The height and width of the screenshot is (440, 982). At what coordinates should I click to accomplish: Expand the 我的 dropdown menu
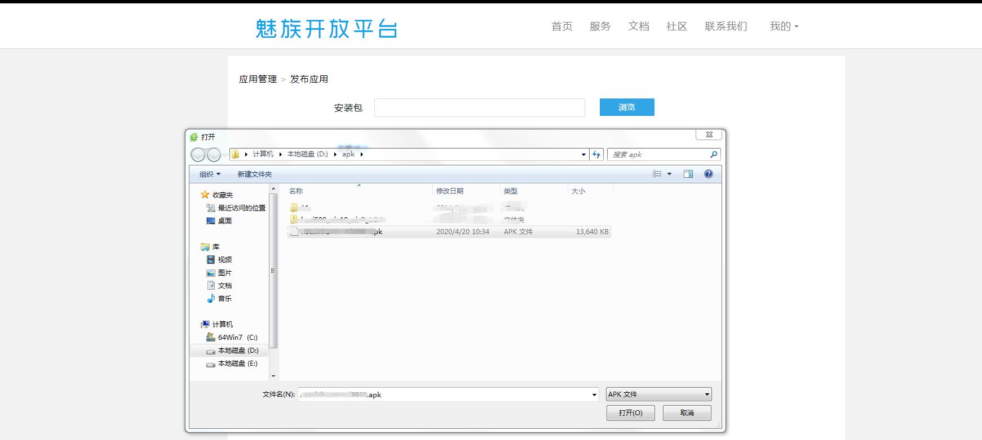[x=784, y=26]
